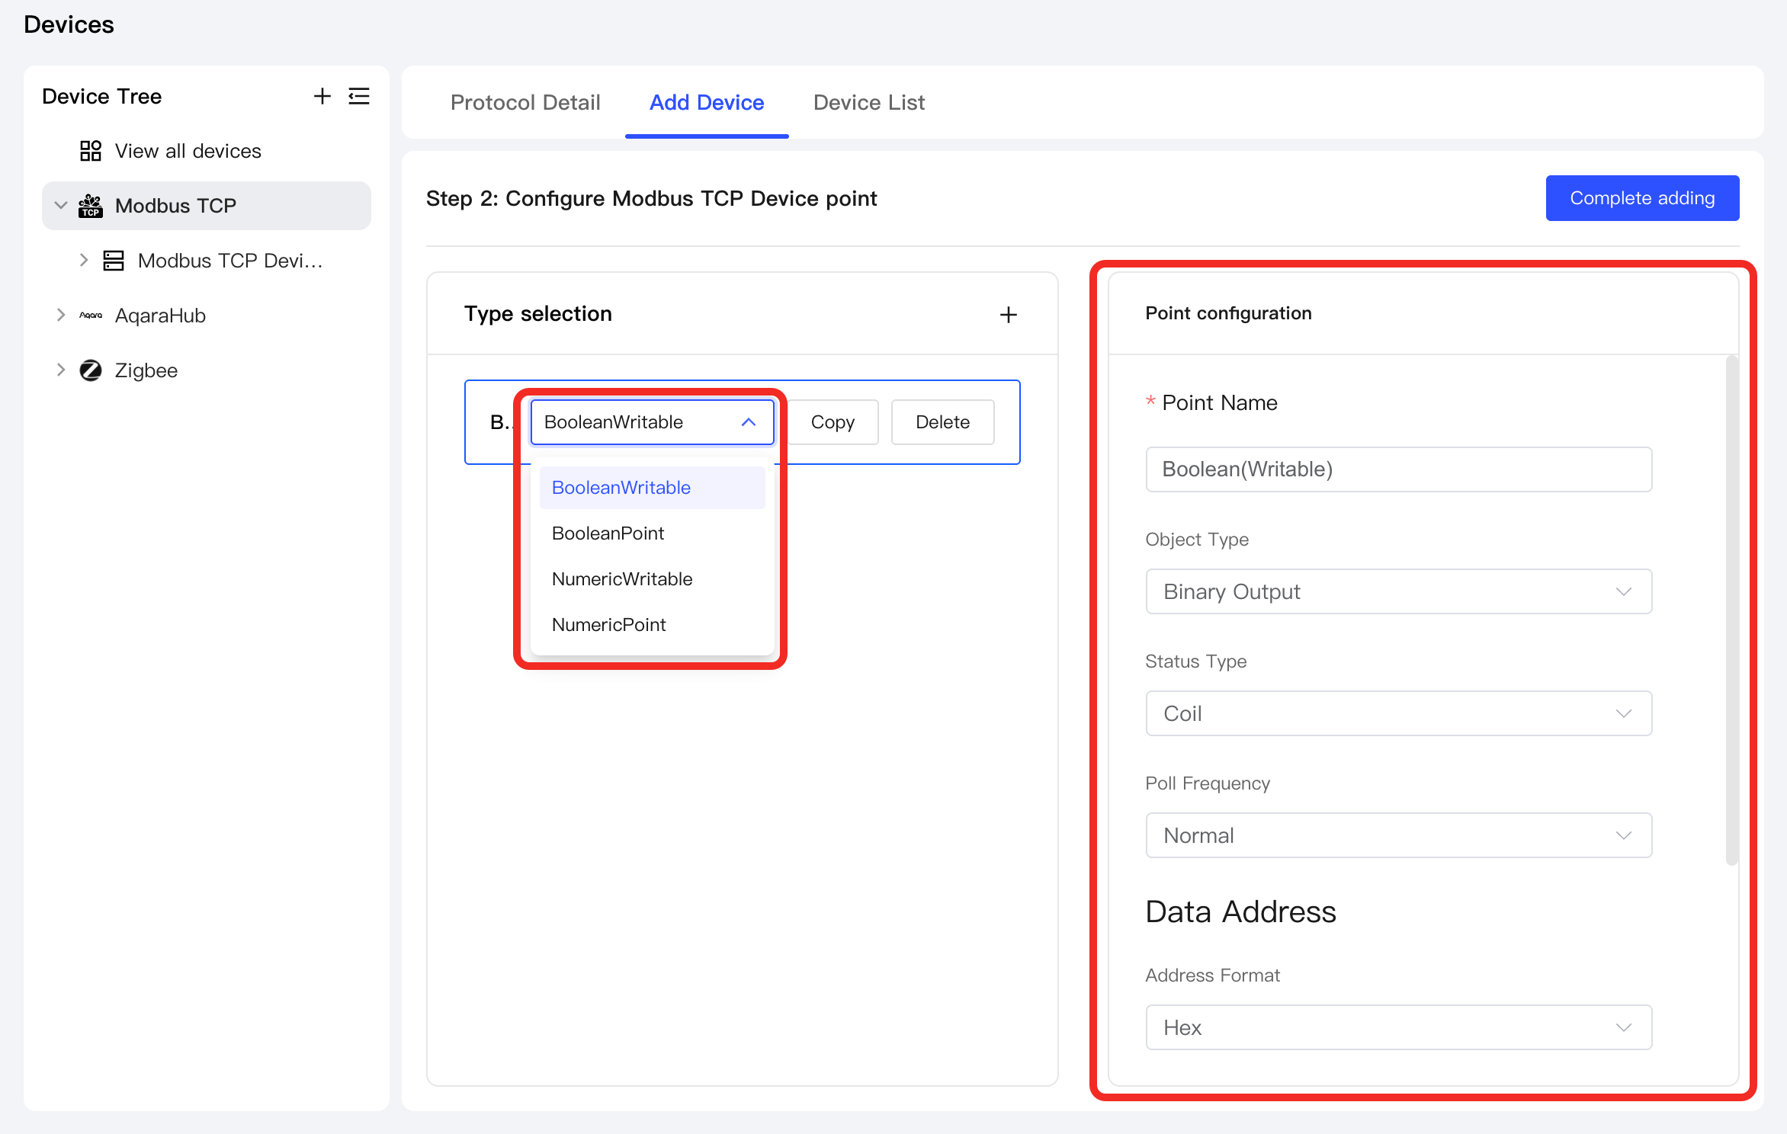Switch to the Protocol Detail tab
This screenshot has width=1787, height=1134.
point(525,102)
